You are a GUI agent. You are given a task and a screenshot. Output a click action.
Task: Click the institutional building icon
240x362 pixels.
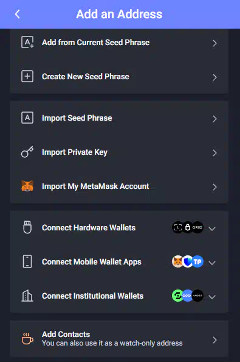27,296
